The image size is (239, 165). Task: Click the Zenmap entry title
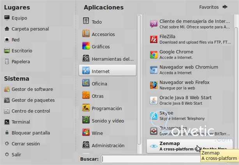(170, 144)
